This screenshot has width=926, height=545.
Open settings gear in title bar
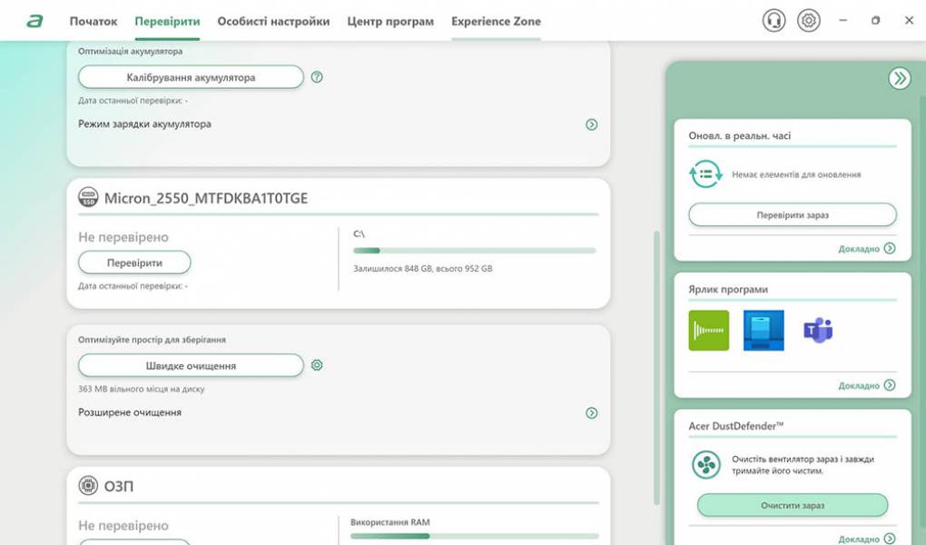pyautogui.click(x=808, y=21)
